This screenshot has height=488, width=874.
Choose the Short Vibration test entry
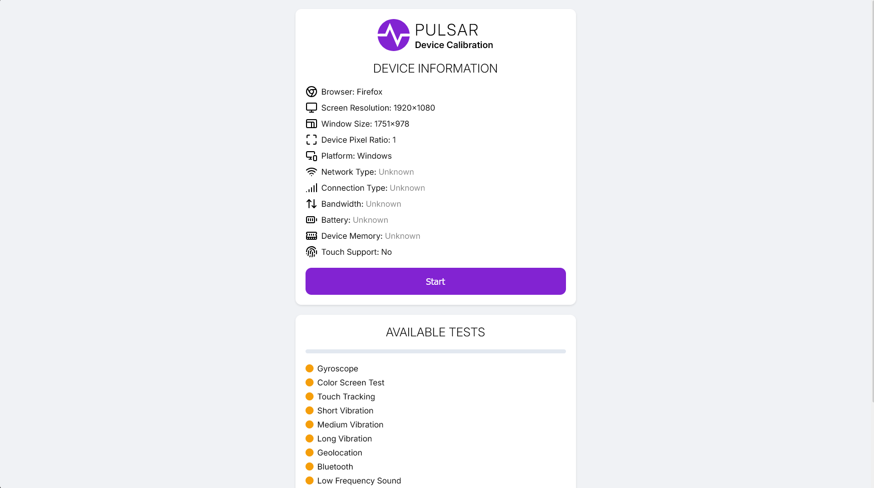345,410
